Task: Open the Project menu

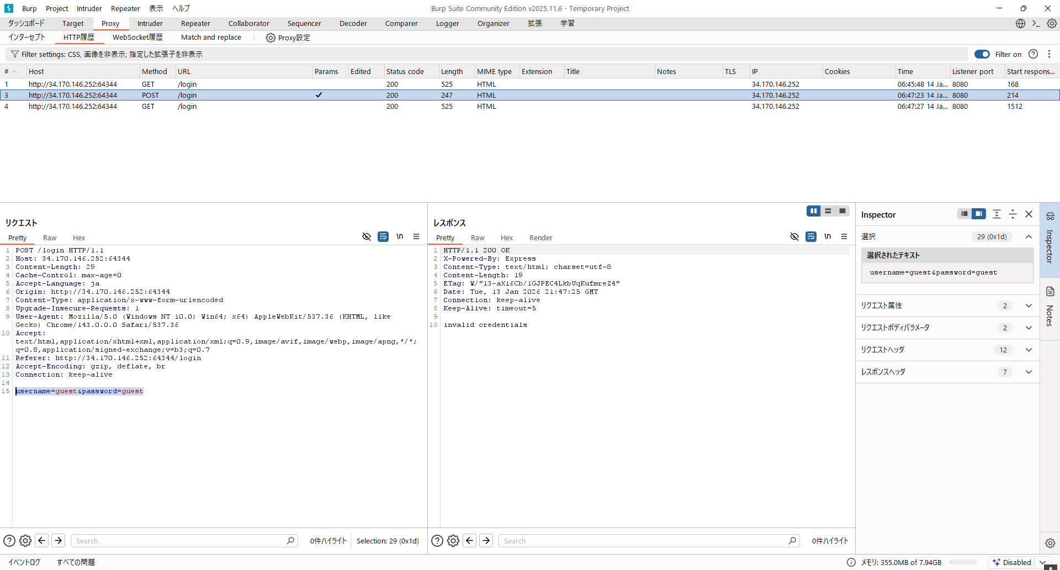Action: tap(57, 8)
